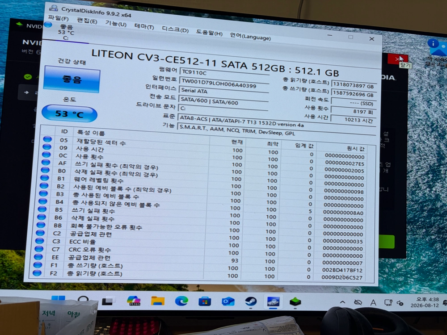This screenshot has height=335, width=447.
Task: Click the power on count value 8197 회
Action: (x=354, y=111)
